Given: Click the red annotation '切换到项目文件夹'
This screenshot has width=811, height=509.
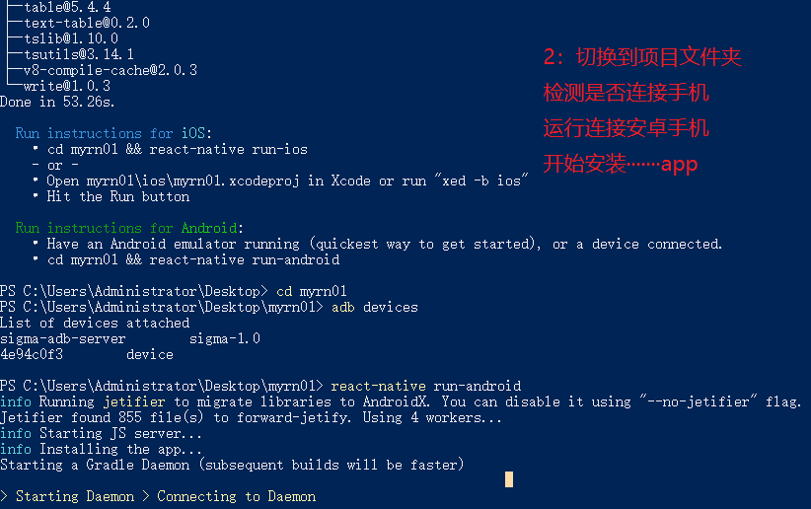Looking at the screenshot, I should click(x=658, y=57).
